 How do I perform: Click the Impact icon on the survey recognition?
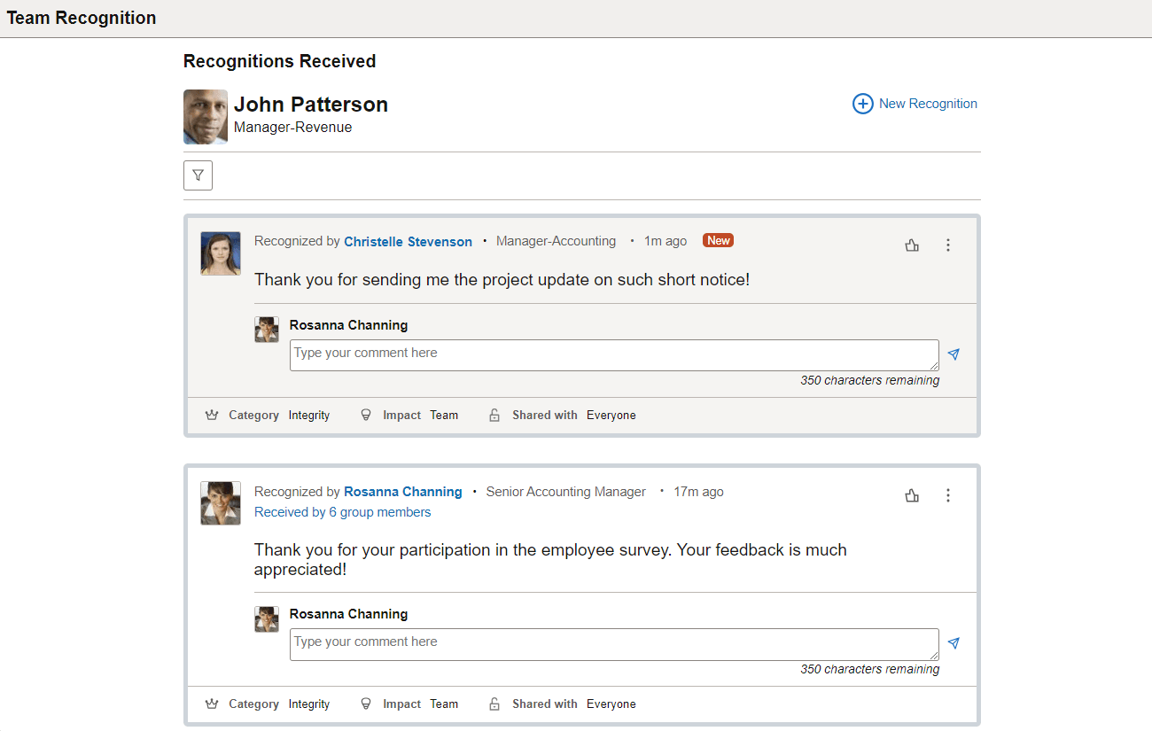366,703
